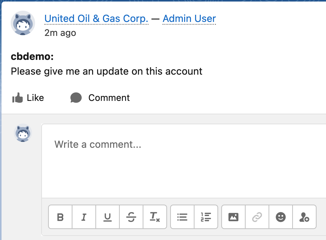Like the cbdemo post

28,98
